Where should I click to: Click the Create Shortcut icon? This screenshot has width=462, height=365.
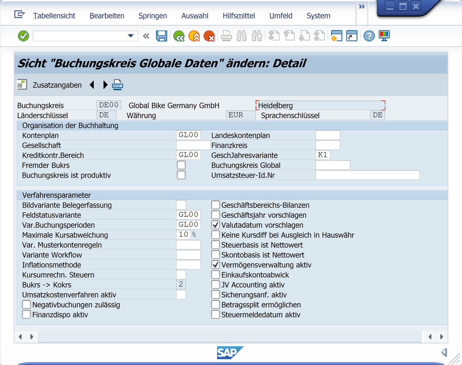coord(352,36)
